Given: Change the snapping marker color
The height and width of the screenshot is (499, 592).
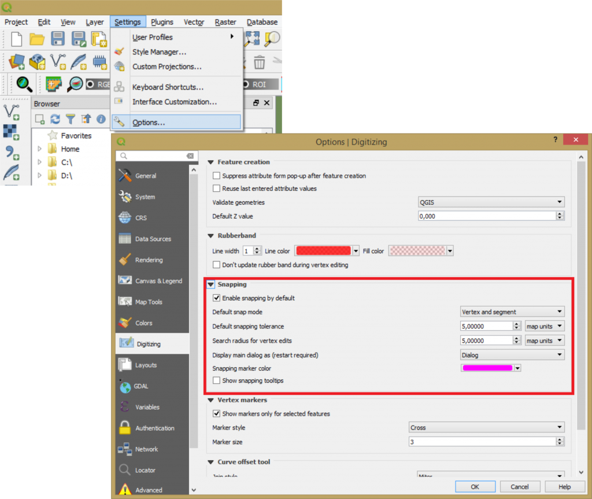Looking at the screenshot, I should pos(487,368).
